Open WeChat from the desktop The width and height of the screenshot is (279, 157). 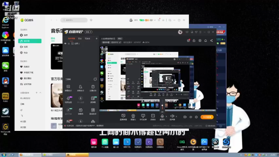coord(6,67)
